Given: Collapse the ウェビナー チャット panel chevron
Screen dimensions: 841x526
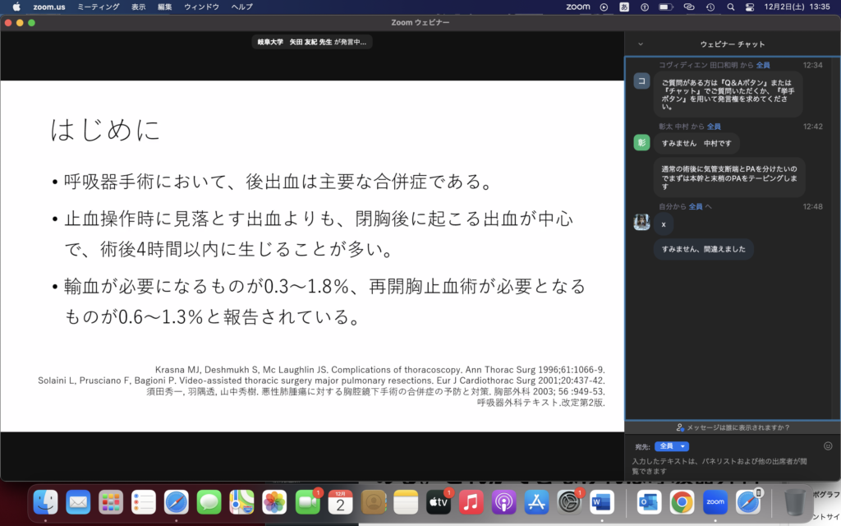Looking at the screenshot, I should point(641,44).
